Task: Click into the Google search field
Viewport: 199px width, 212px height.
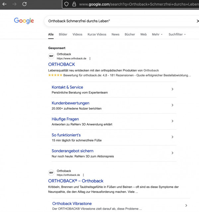Action: pos(119,21)
